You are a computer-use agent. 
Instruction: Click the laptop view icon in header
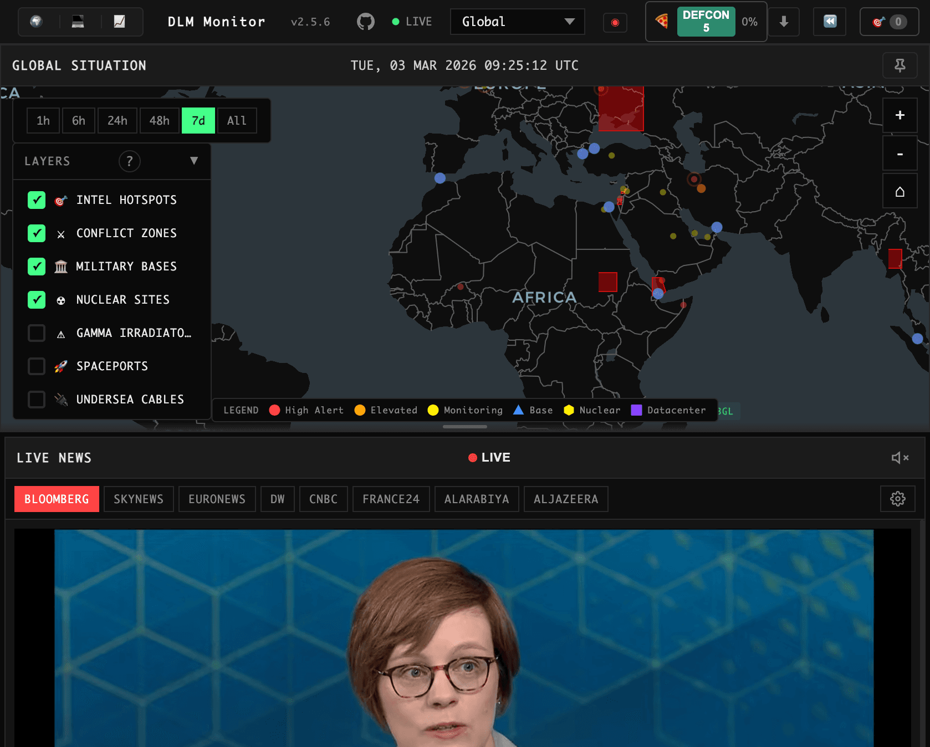coord(78,22)
